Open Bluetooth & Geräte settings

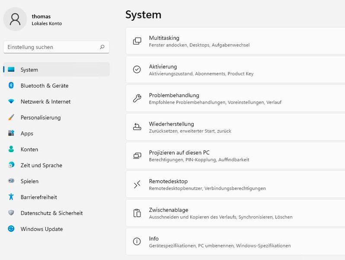[x=56, y=85]
